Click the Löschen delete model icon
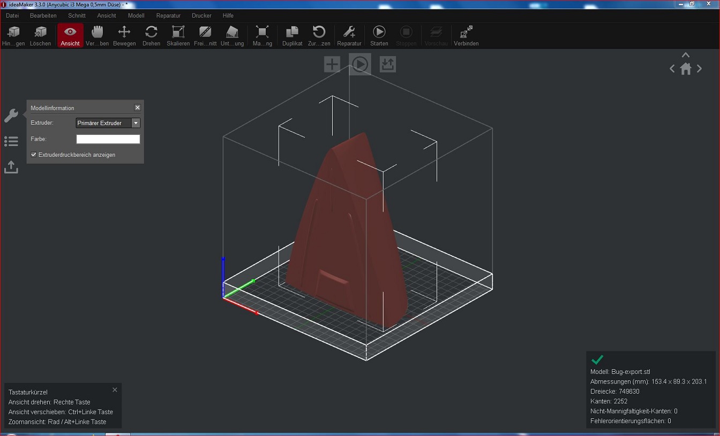Viewport: 720px width, 436px height. (40, 35)
